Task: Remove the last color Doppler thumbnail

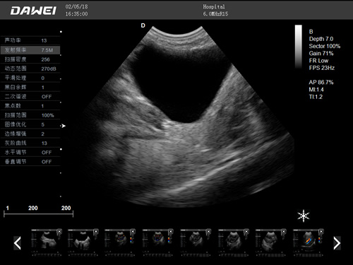Action: [321, 232]
